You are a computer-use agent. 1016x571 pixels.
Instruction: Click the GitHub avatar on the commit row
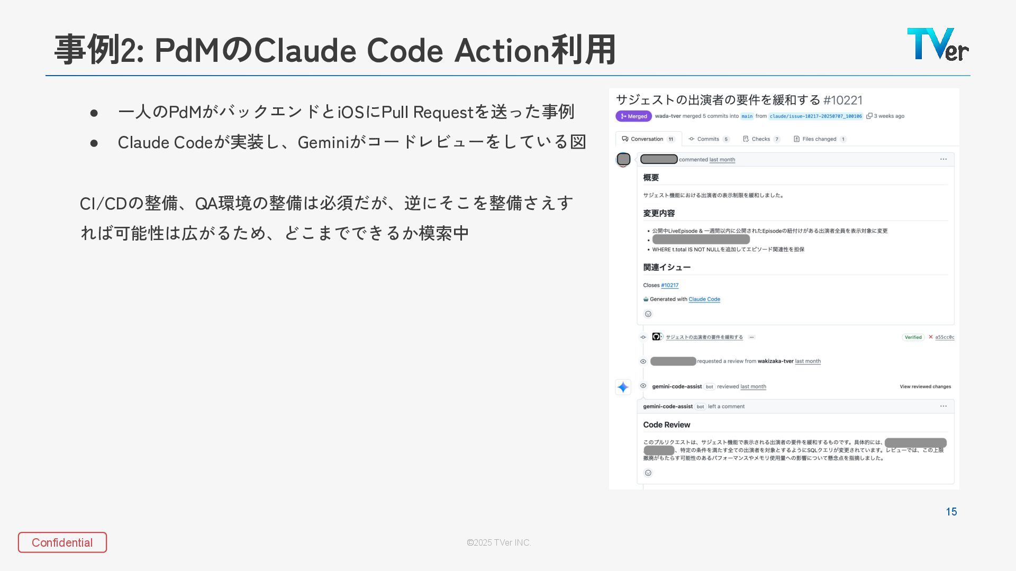(x=657, y=337)
